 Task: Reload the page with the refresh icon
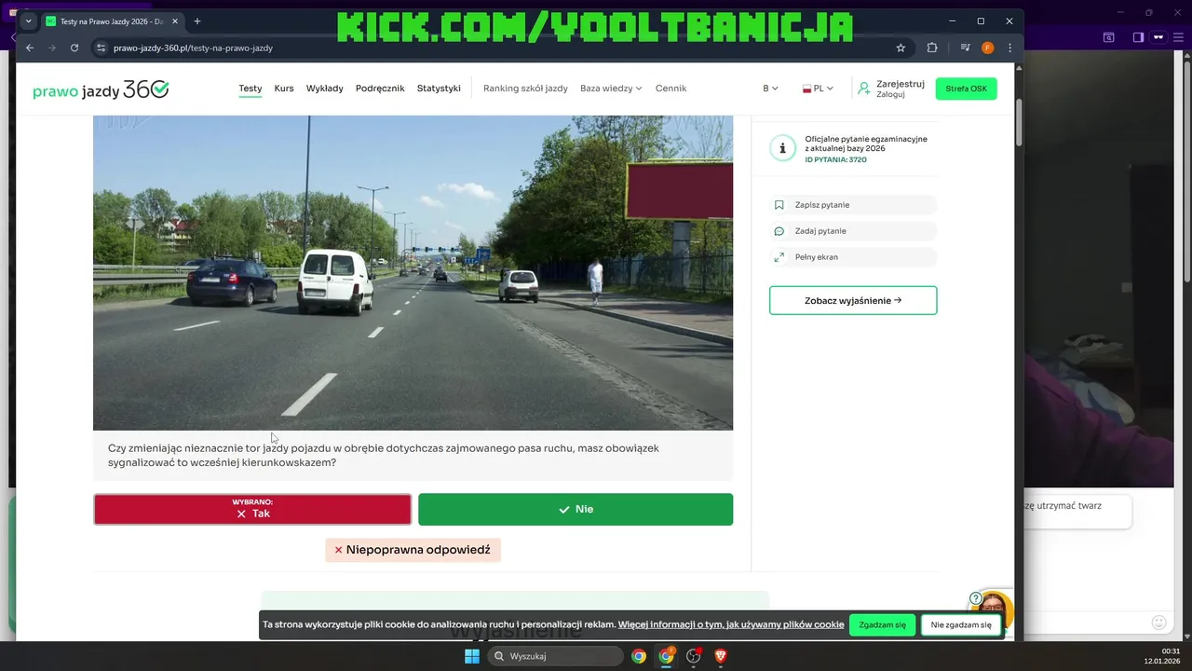point(74,48)
